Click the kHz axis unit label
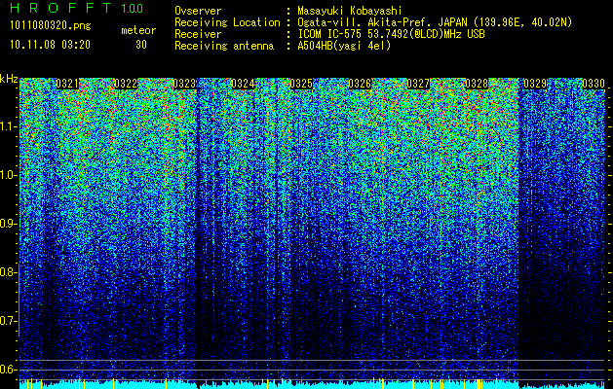The image size is (613, 389). click(x=9, y=79)
